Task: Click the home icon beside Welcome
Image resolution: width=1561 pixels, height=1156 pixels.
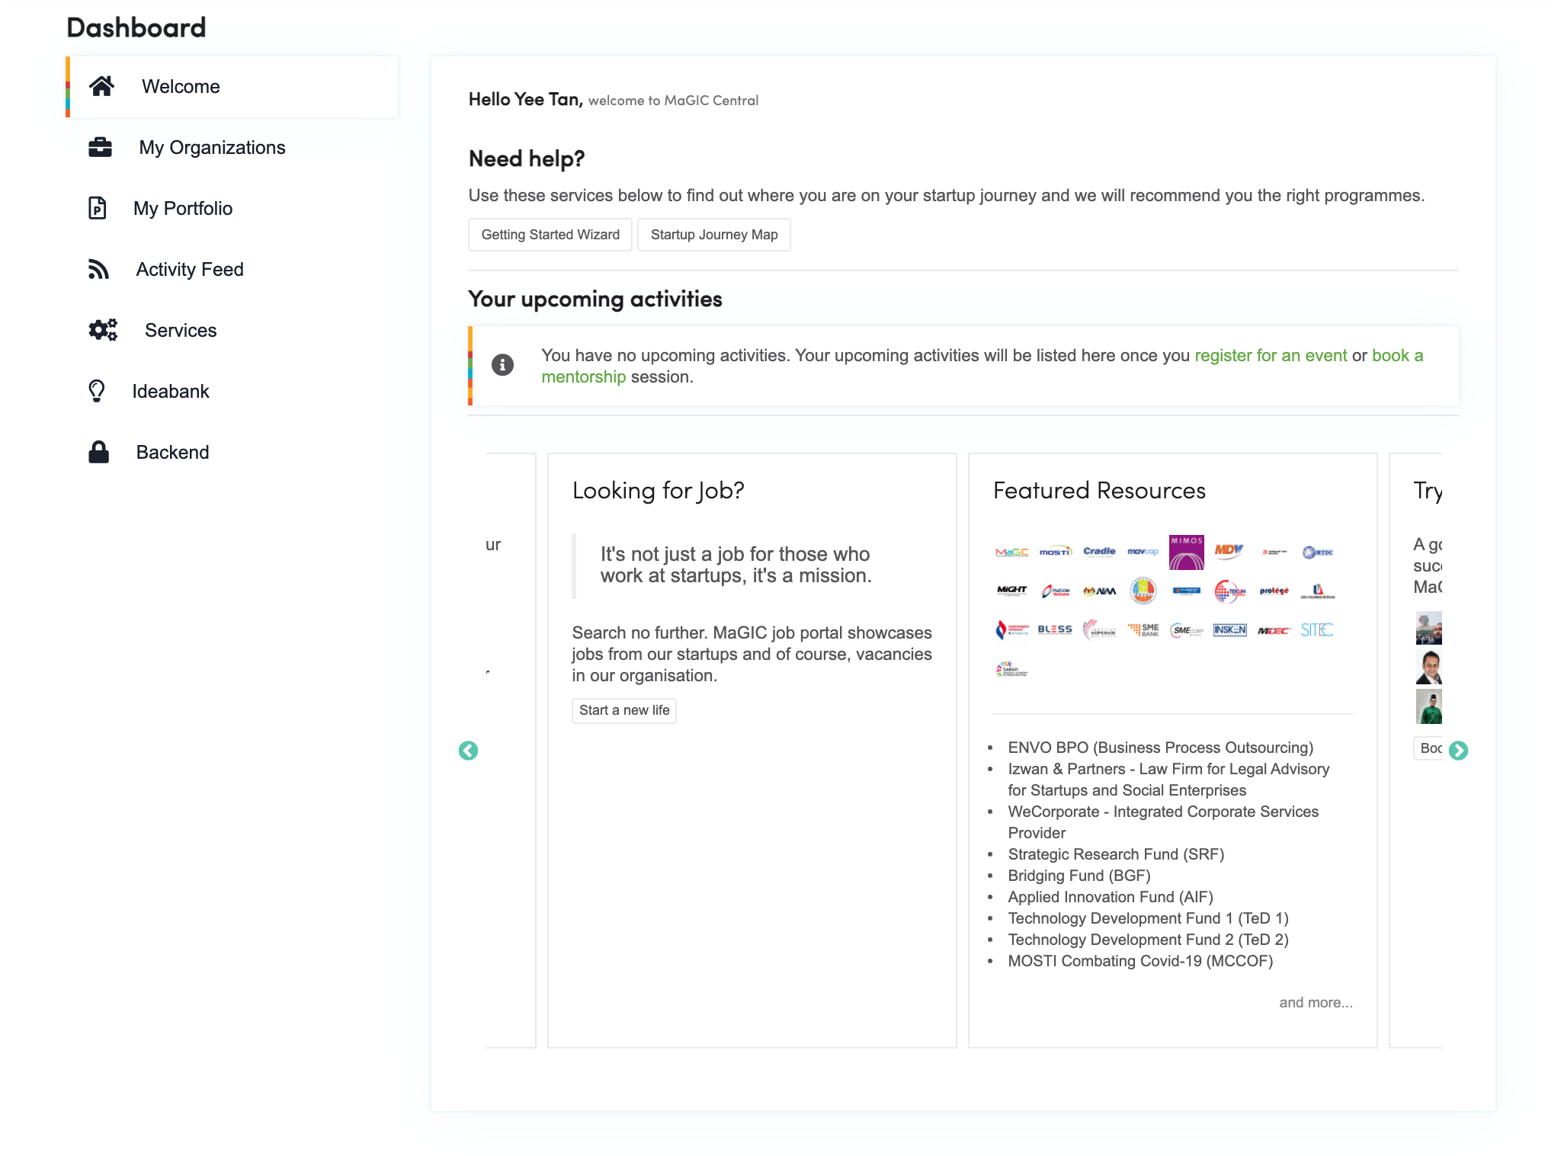Action: click(x=101, y=86)
